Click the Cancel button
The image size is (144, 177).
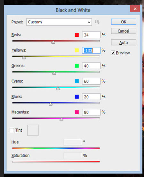point(124,31)
